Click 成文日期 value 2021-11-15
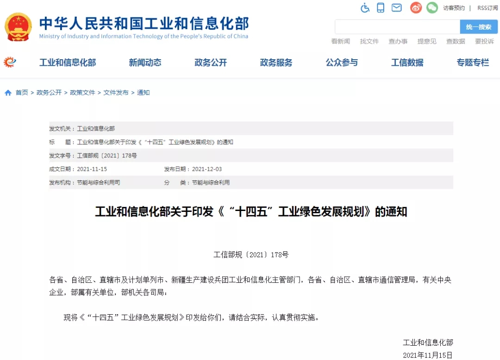 (92, 169)
